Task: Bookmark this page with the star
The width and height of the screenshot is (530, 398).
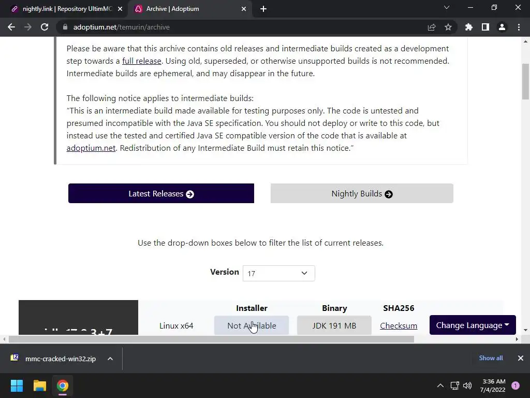Action: coord(448,27)
